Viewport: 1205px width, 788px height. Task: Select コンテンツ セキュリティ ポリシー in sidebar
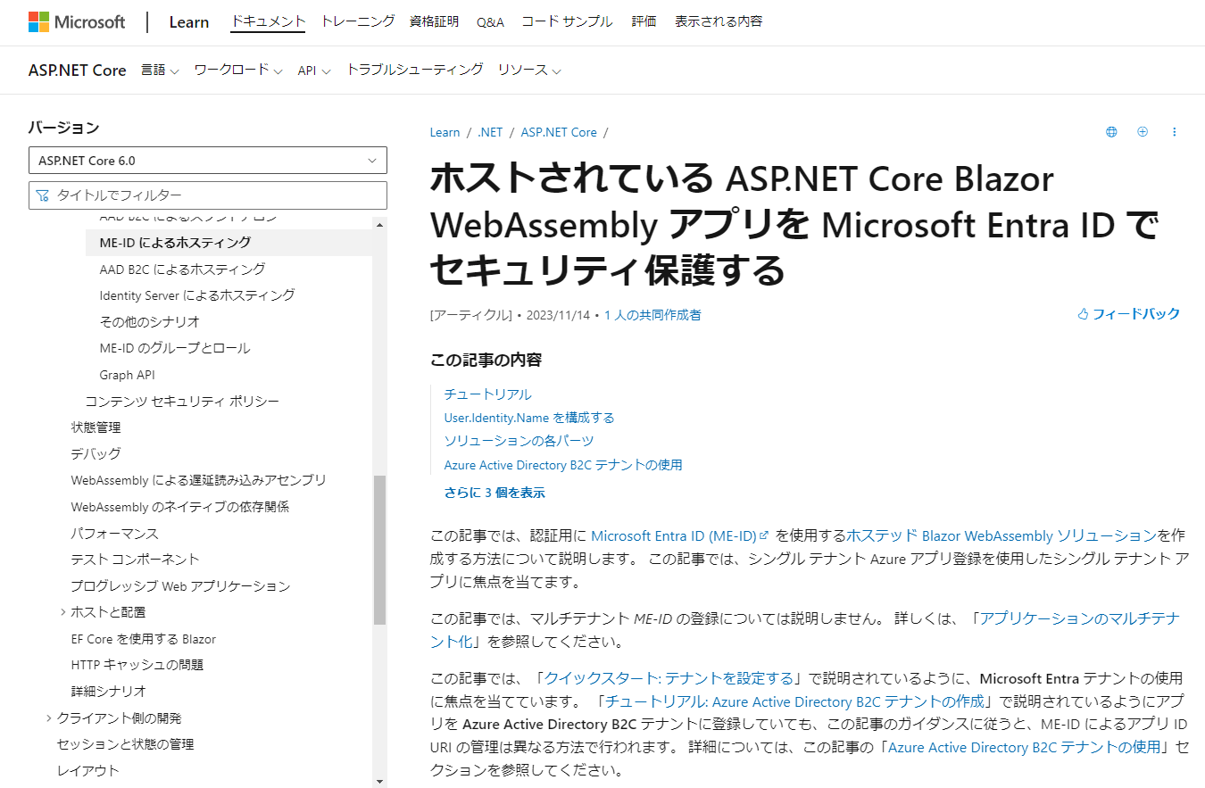pyautogui.click(x=182, y=402)
